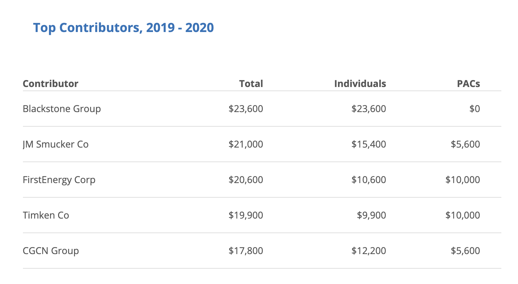Click Timken Co's $9,900 individuals amount

(x=371, y=215)
